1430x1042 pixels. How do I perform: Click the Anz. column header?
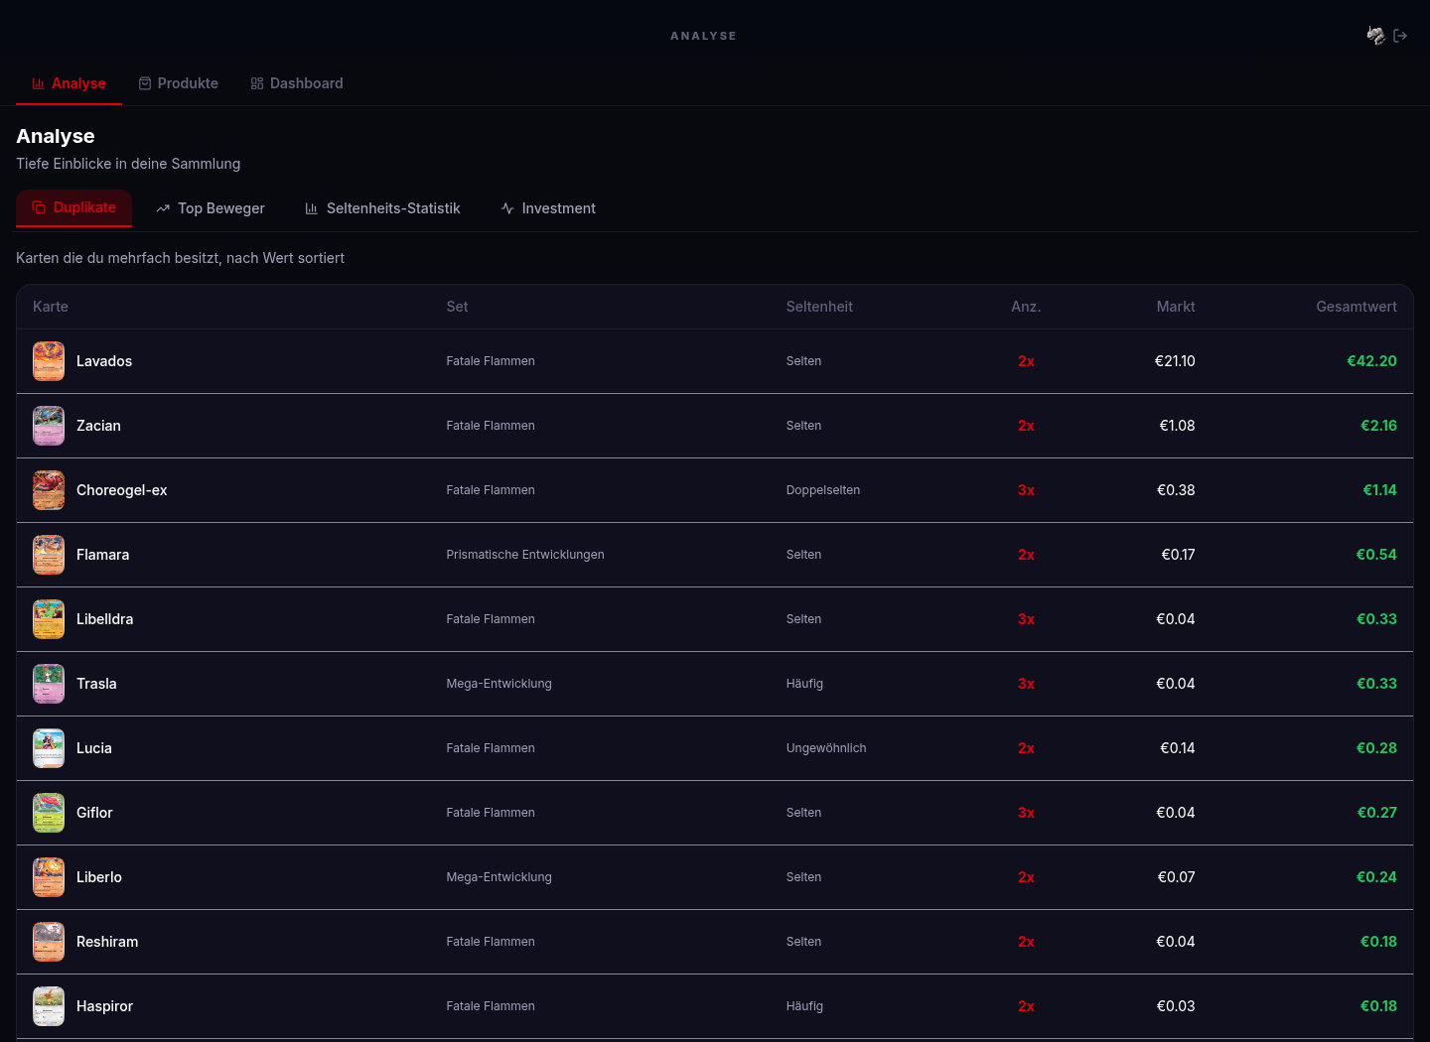click(1026, 307)
